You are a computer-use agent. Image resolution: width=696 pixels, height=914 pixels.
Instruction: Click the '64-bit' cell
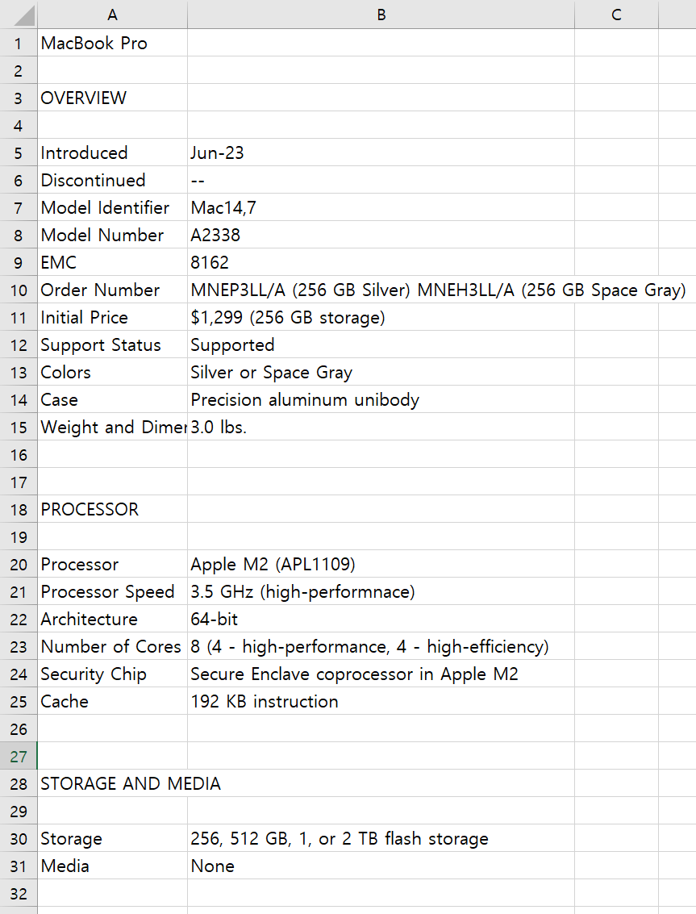pos(381,619)
